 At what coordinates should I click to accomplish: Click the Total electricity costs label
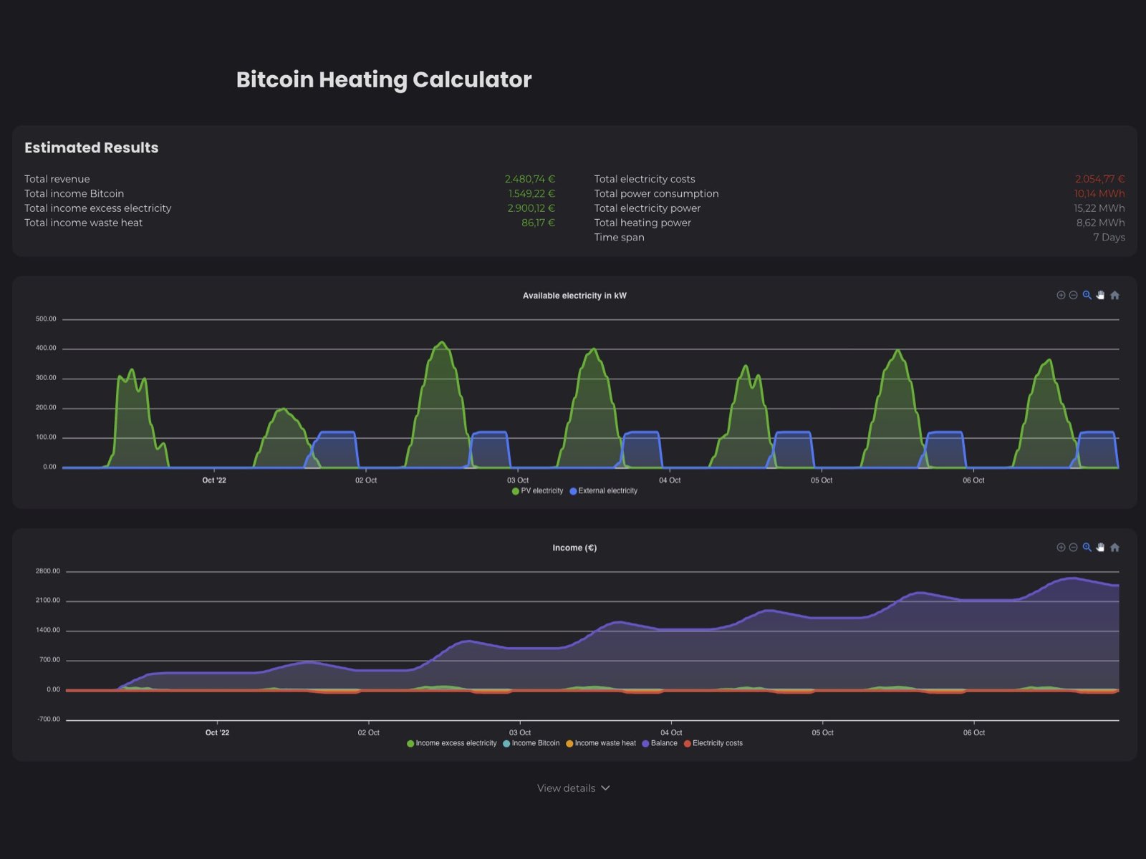click(x=645, y=179)
